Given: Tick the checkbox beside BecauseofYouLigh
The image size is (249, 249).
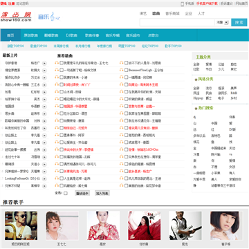Looking at the screenshot, I should (126, 70).
